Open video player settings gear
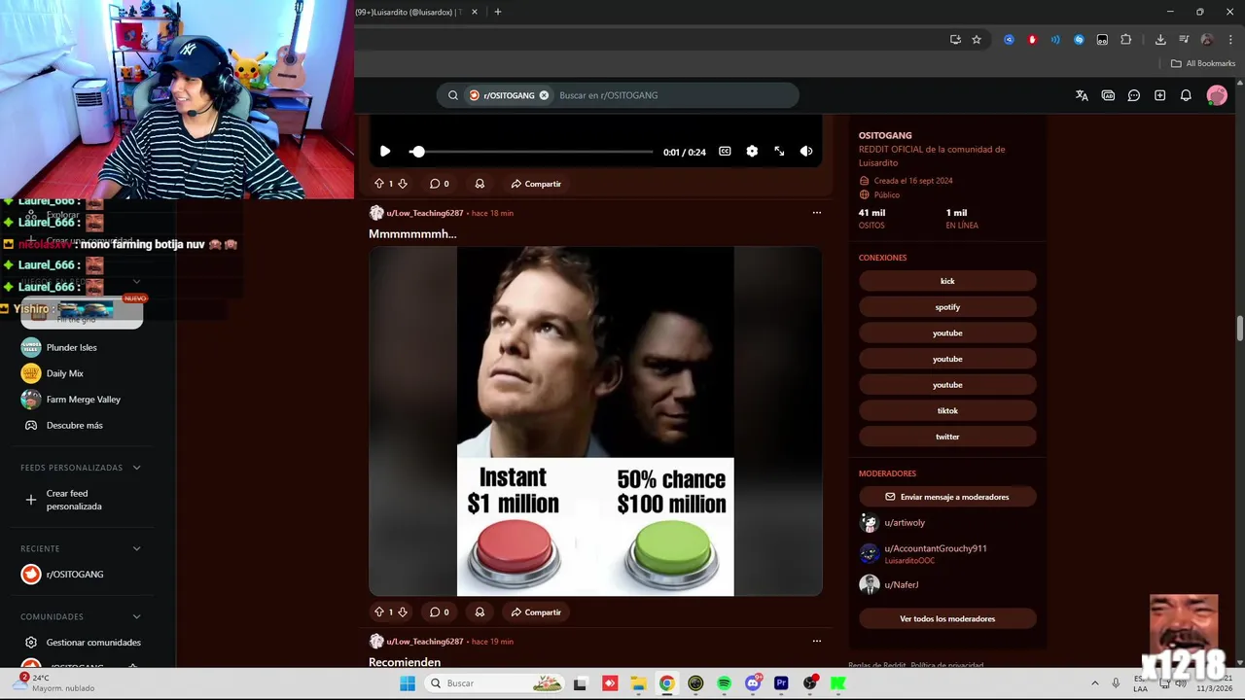 752,152
